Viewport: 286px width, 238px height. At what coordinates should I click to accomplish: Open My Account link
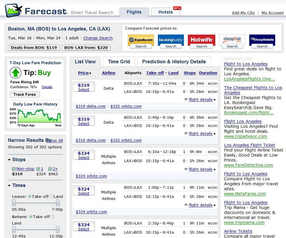(x=272, y=13)
